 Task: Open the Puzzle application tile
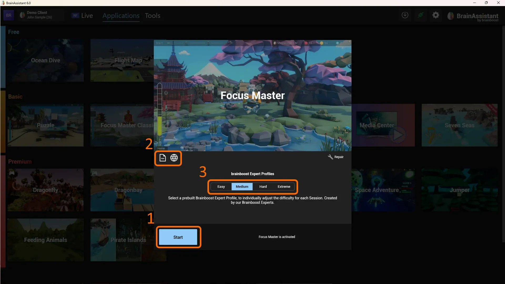point(45,125)
